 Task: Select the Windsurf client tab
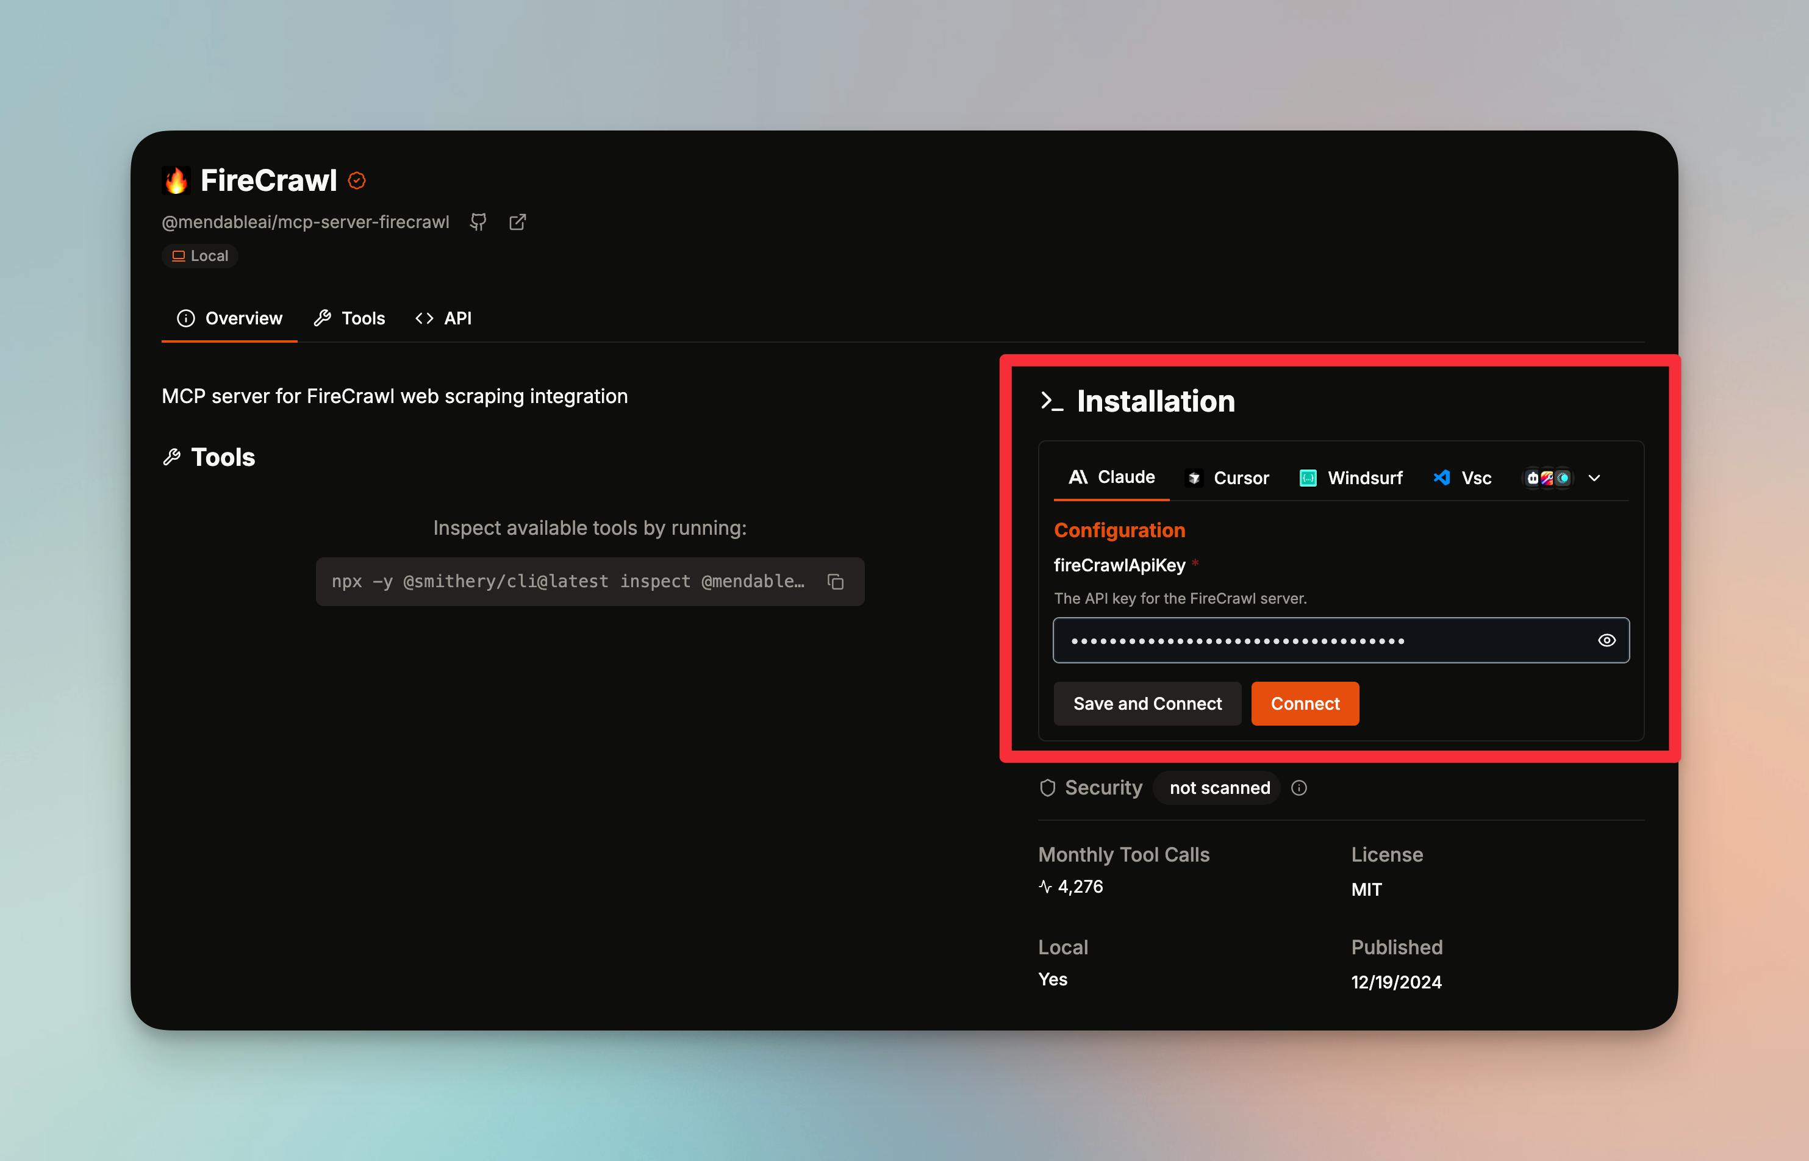click(x=1350, y=478)
